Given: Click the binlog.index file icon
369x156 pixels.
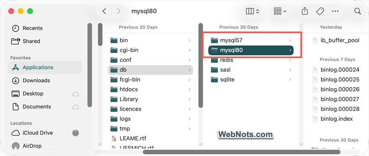Looking at the screenshot, I should click(x=315, y=119).
